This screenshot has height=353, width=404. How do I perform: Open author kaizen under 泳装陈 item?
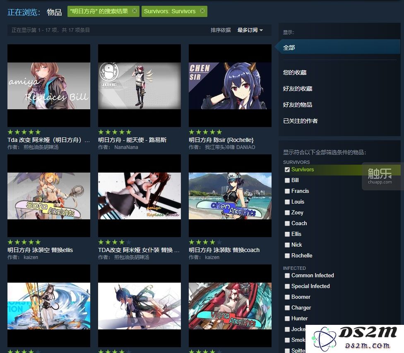[212, 257]
